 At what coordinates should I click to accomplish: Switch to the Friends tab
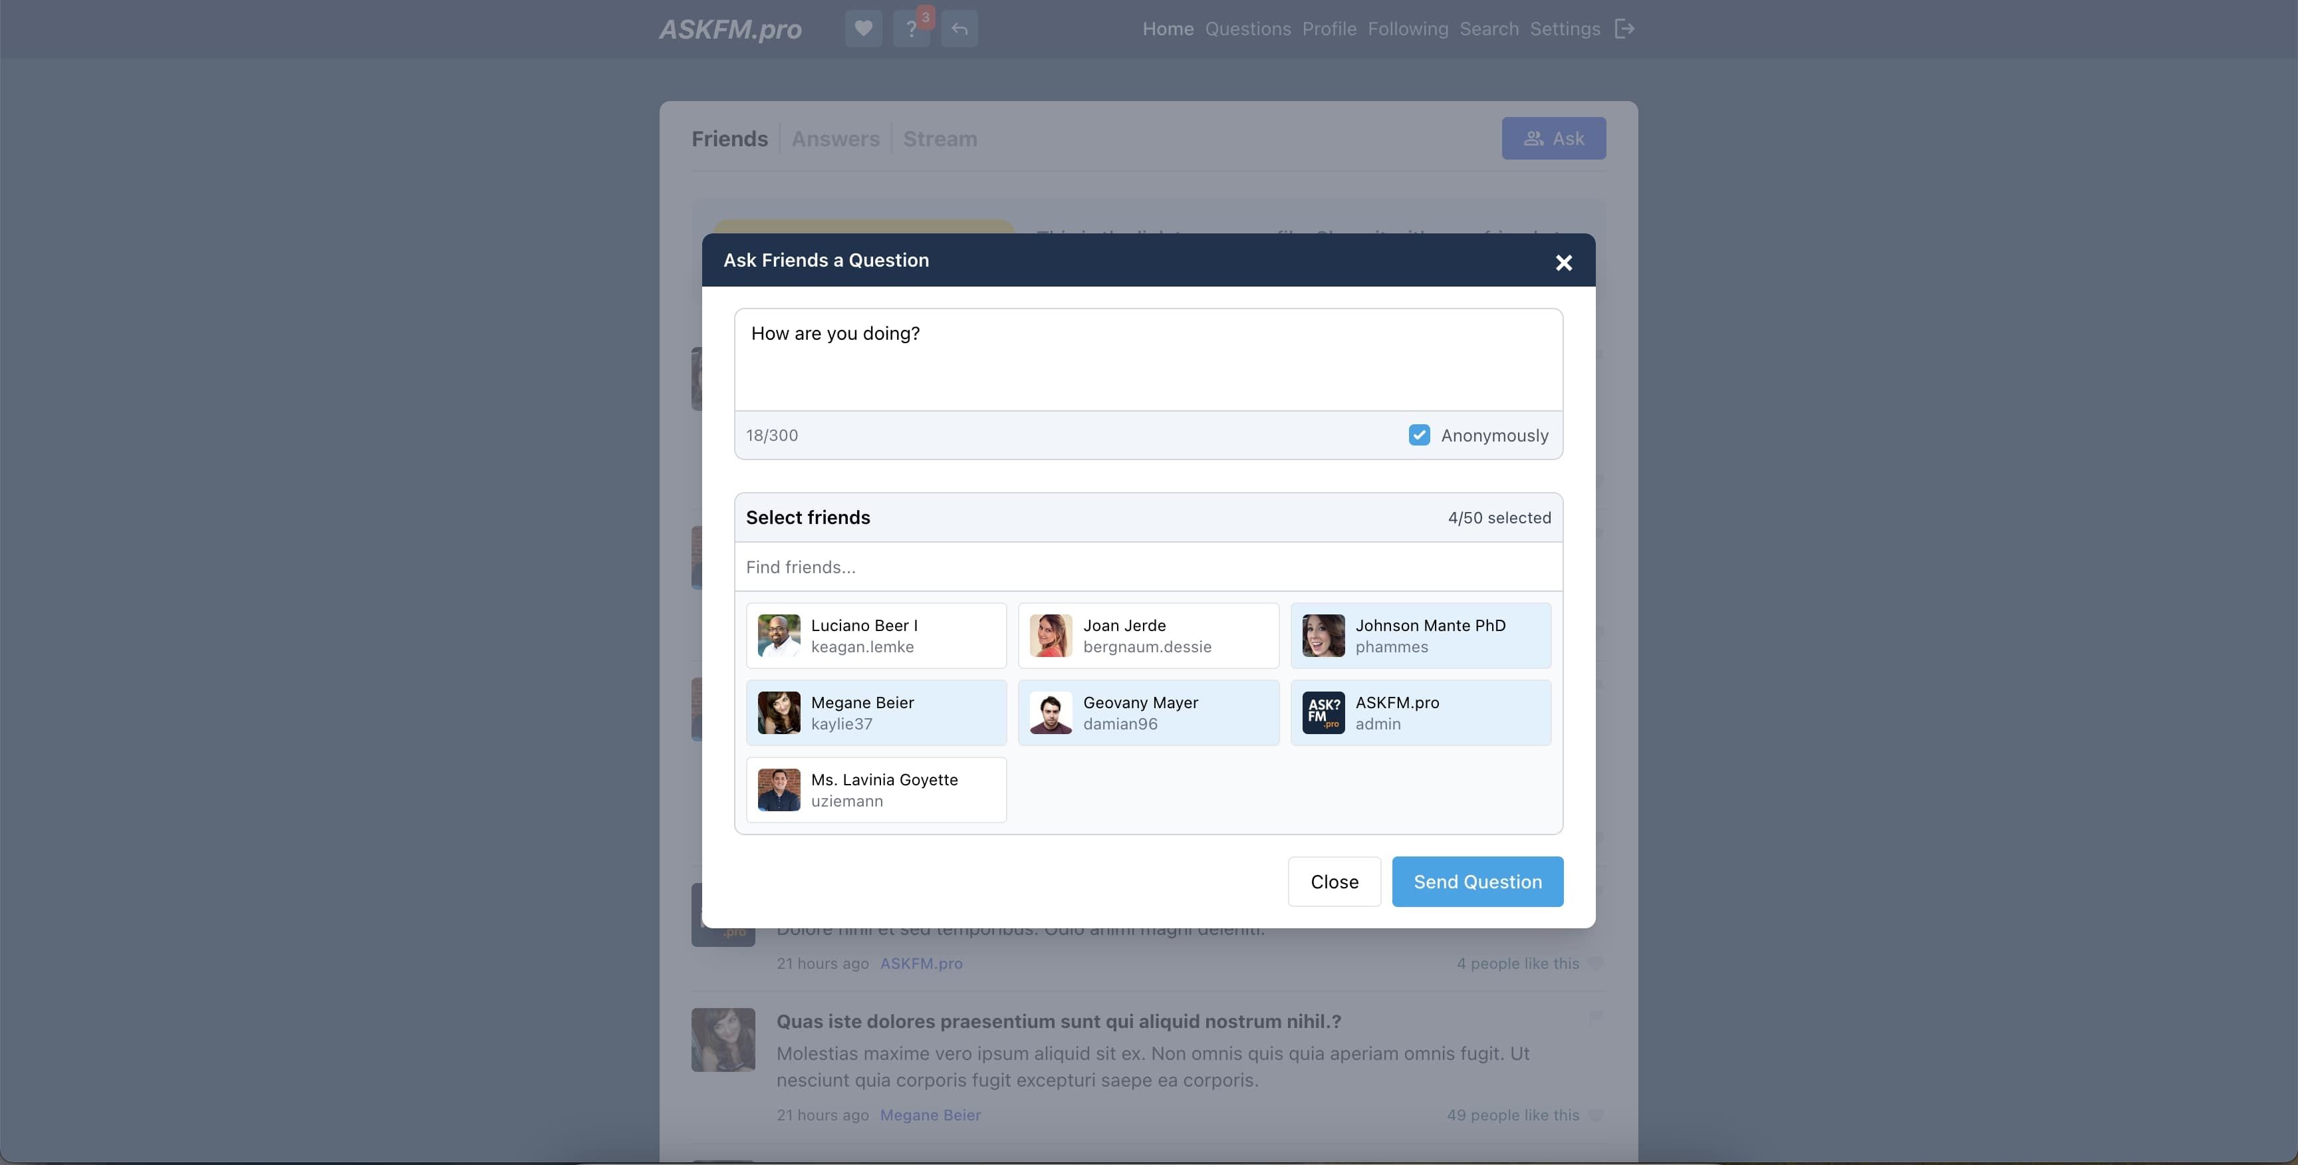[x=729, y=139]
